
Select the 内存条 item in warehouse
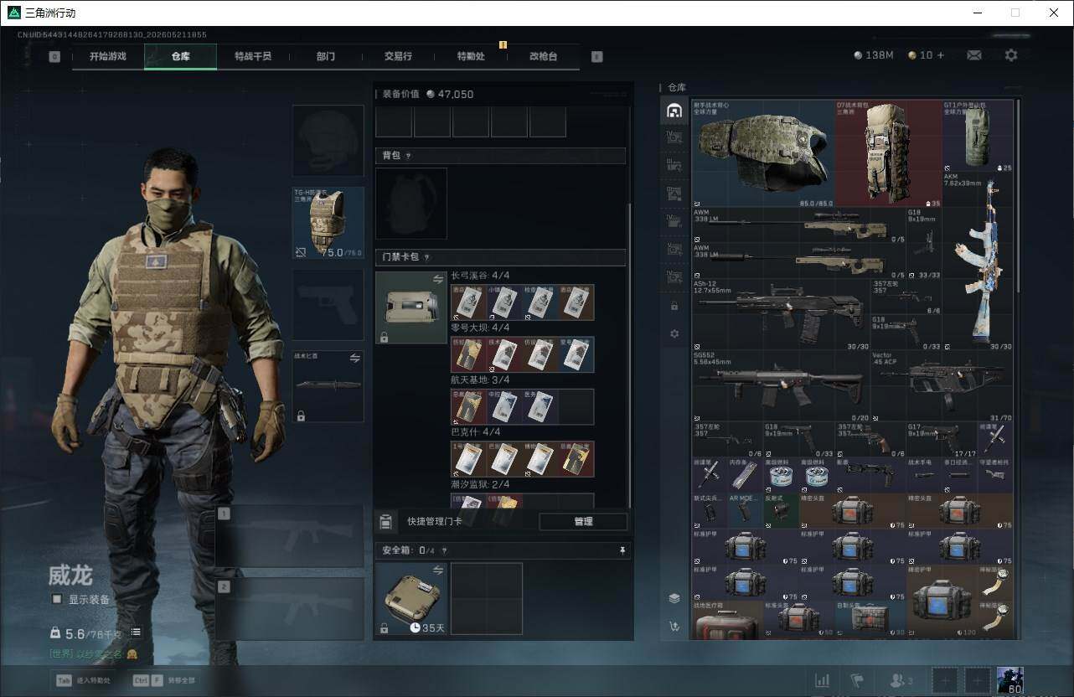745,474
